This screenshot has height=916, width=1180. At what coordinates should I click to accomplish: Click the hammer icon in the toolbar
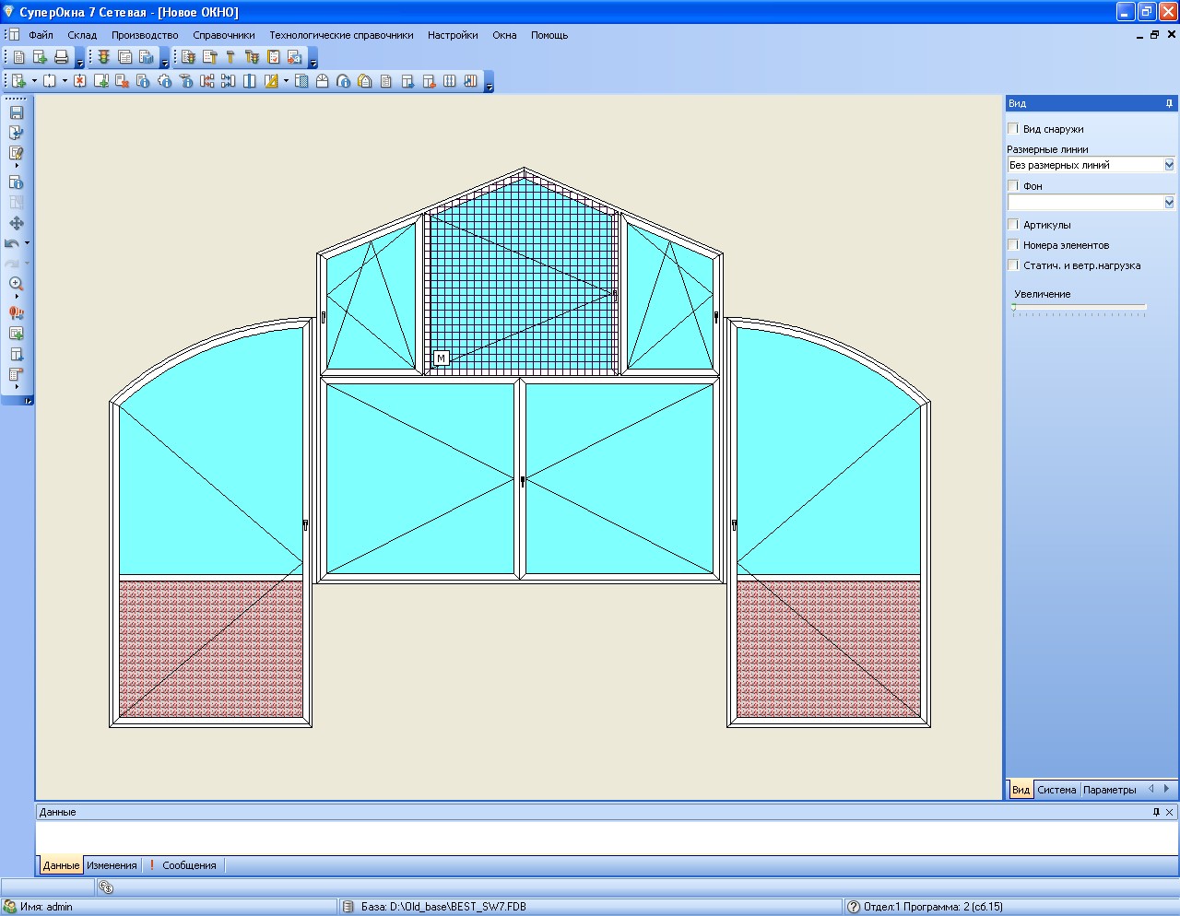click(x=230, y=57)
